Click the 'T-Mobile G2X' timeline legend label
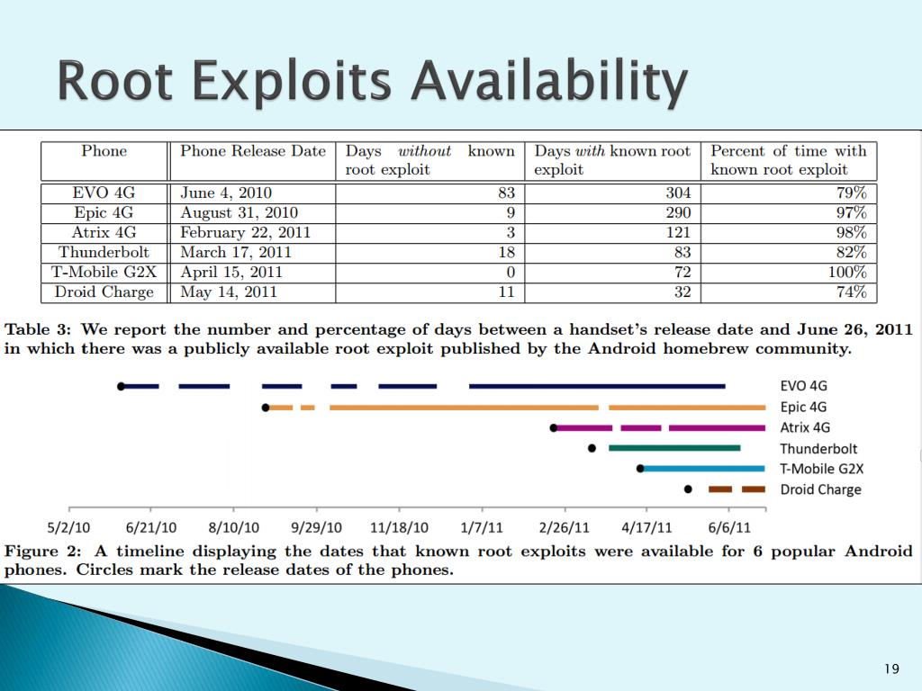This screenshot has width=922, height=691. pyautogui.click(x=821, y=469)
